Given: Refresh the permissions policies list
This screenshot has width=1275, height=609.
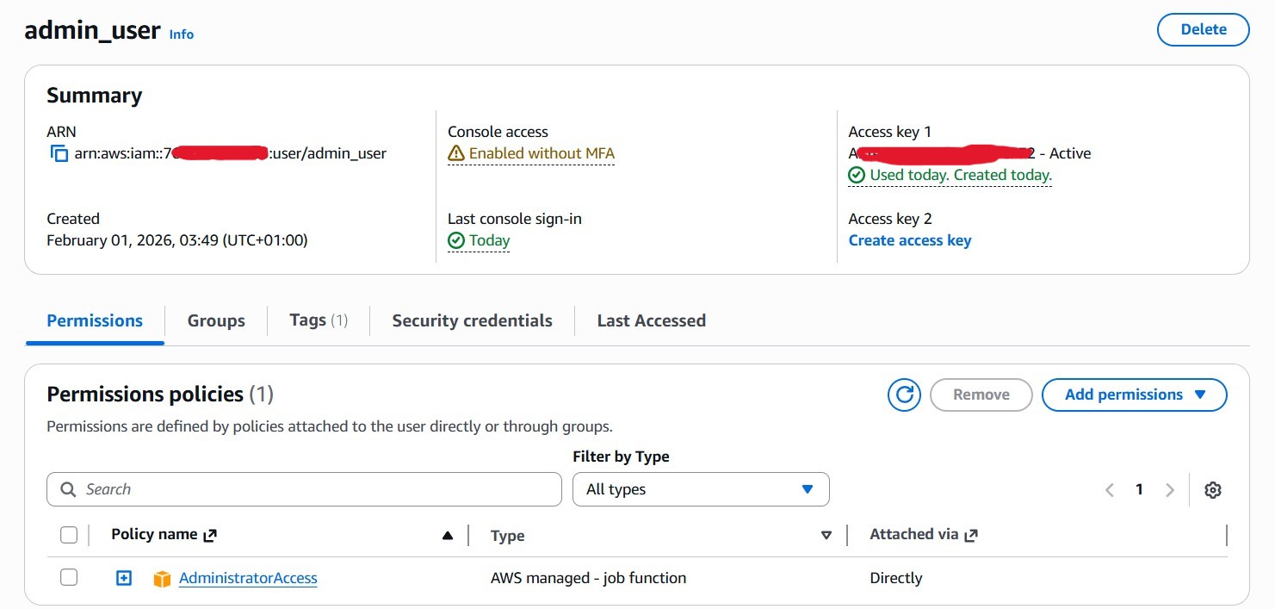Looking at the screenshot, I should [x=904, y=395].
